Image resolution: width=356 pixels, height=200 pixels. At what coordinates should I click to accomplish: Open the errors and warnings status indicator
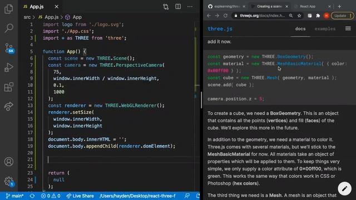point(51,196)
